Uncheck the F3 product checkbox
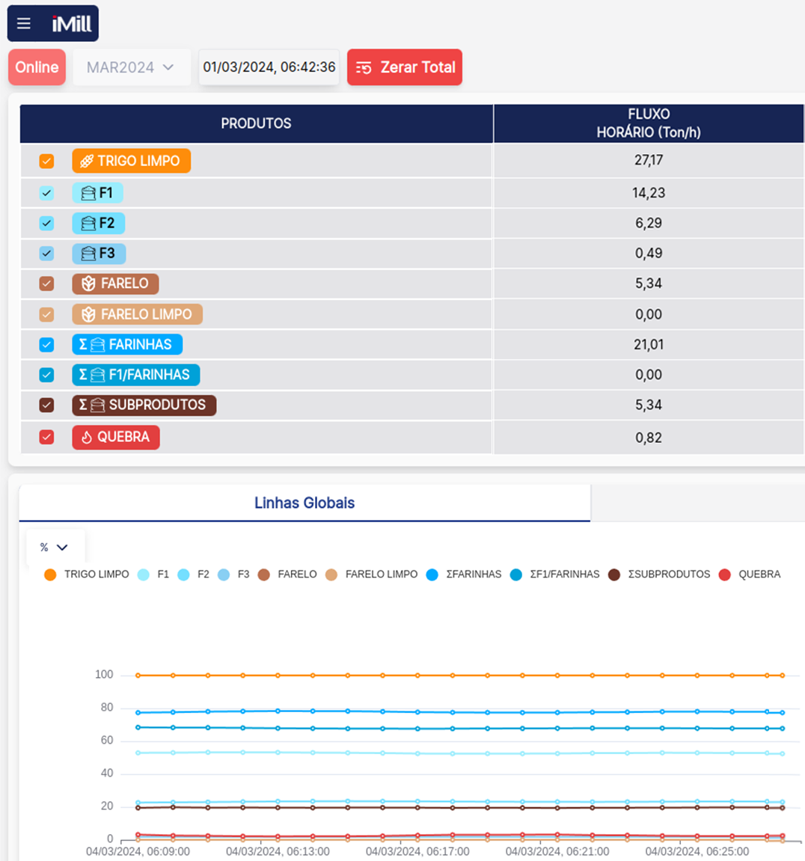The height and width of the screenshot is (861, 805). click(46, 254)
